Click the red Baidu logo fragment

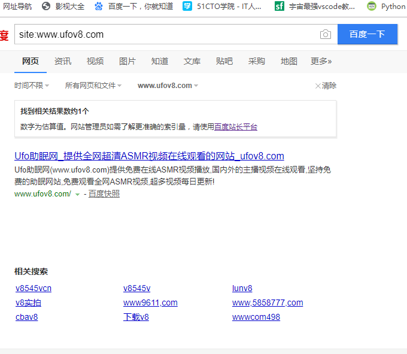tap(4, 35)
